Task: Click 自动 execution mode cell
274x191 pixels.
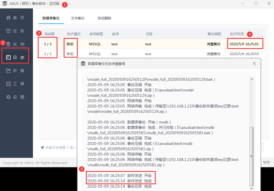Action: click(70, 44)
